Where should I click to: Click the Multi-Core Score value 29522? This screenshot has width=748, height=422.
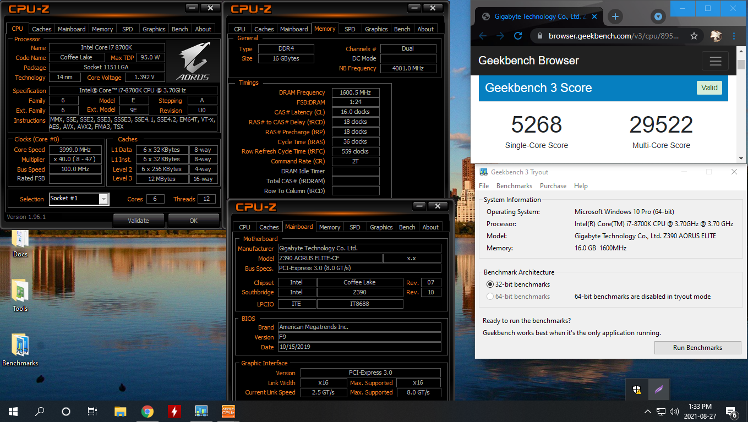[661, 125]
